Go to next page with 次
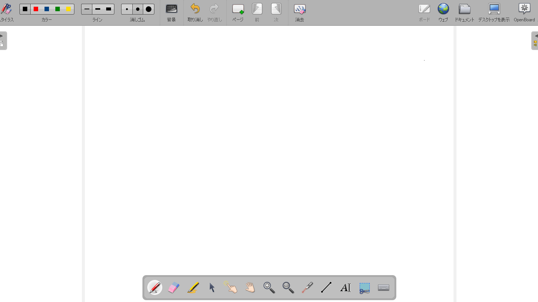 [x=276, y=12]
